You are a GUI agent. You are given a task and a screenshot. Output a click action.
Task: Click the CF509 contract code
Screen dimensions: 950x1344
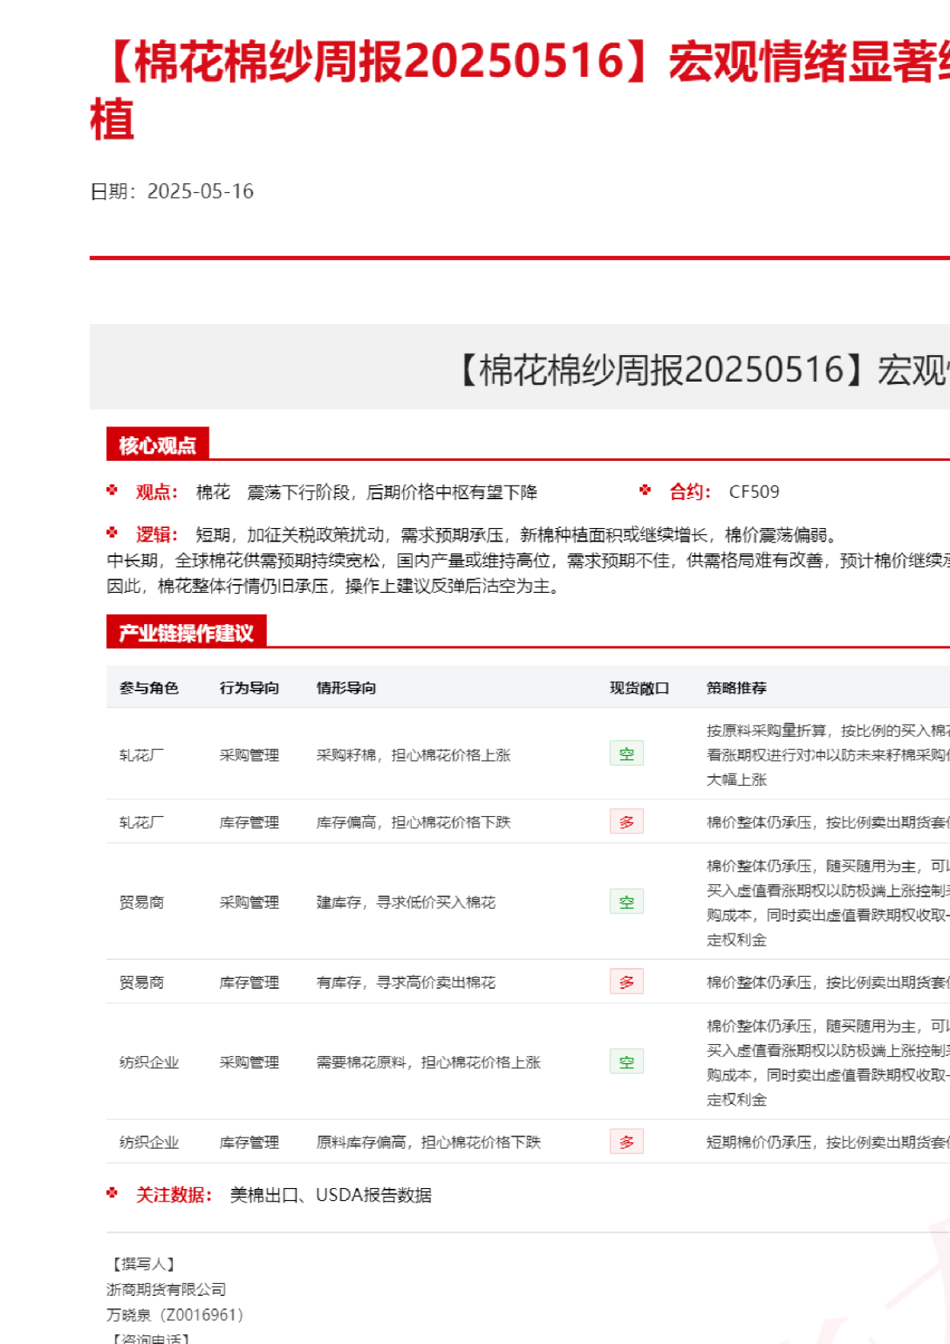pos(753,492)
